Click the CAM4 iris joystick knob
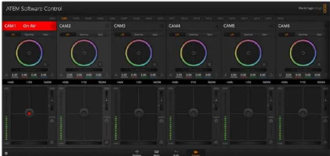The image size is (330, 156). click(193, 113)
